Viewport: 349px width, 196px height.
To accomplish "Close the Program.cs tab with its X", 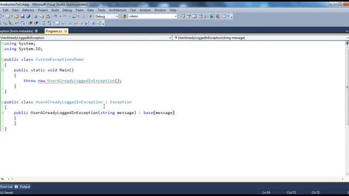I will [65, 31].
